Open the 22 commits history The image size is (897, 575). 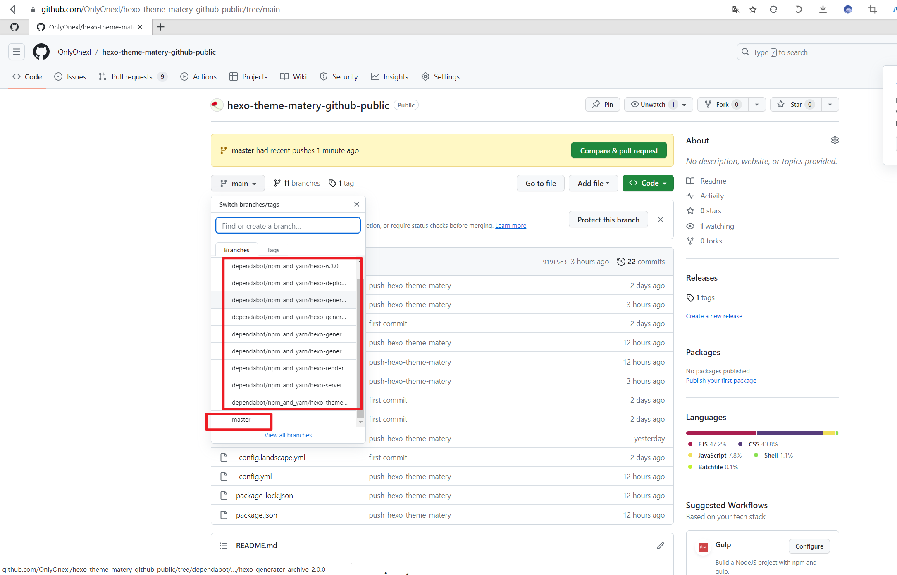tap(641, 261)
